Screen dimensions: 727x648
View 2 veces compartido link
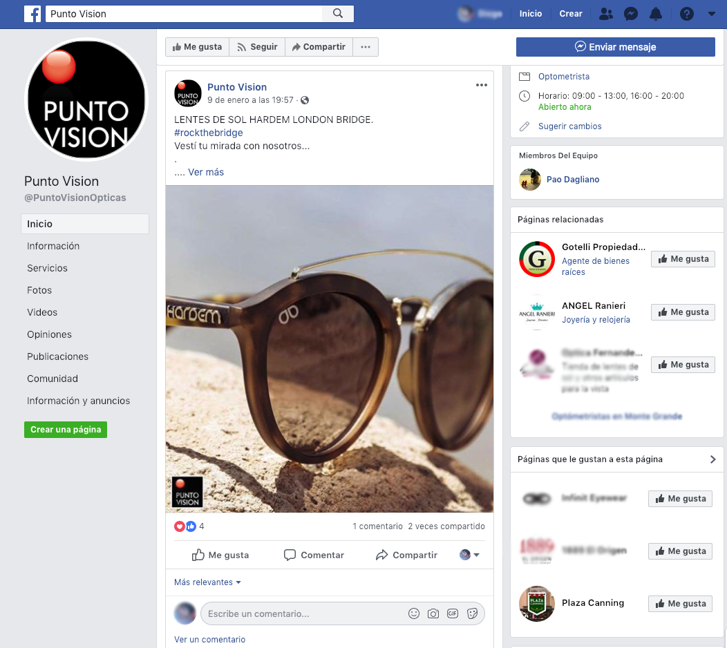click(446, 526)
